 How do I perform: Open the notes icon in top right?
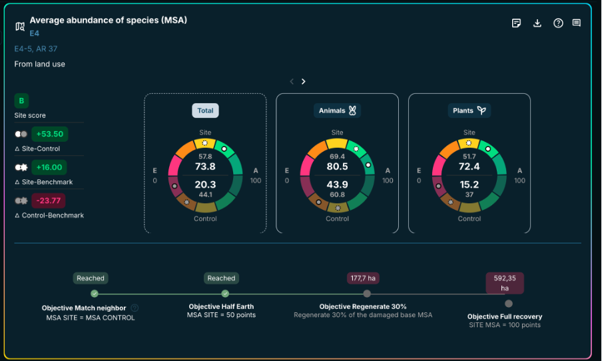(x=516, y=23)
